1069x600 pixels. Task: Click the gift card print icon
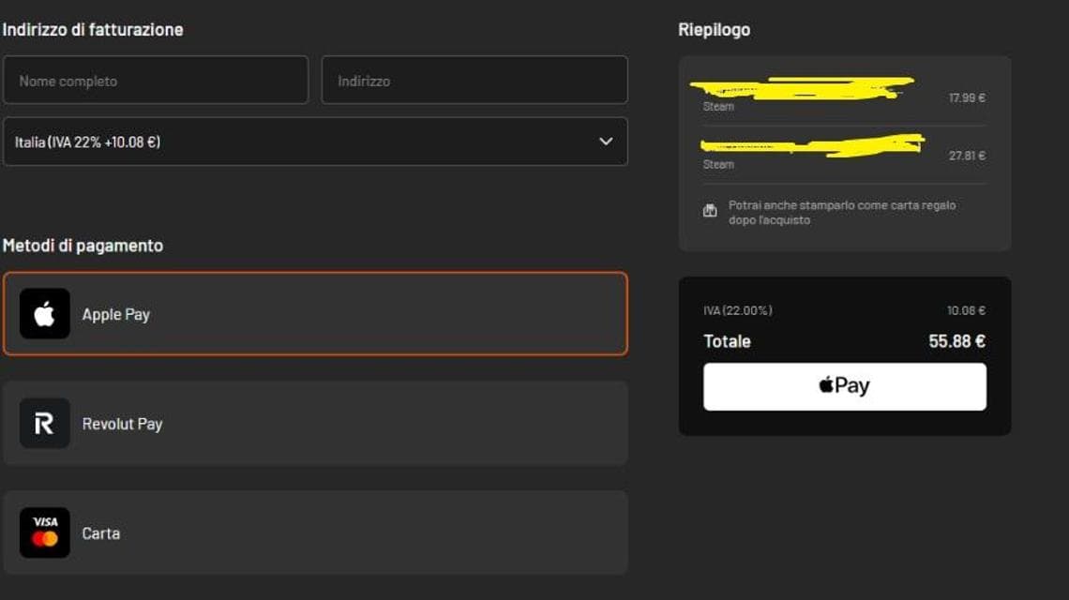[x=710, y=211]
